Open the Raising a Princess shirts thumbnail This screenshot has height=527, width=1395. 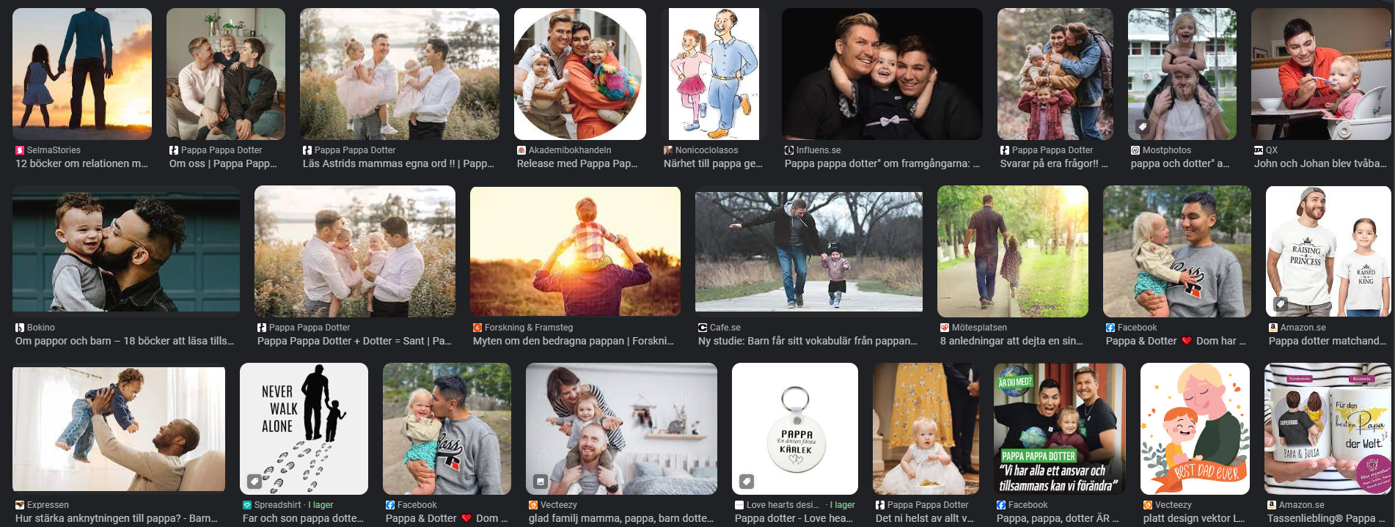(x=1328, y=251)
